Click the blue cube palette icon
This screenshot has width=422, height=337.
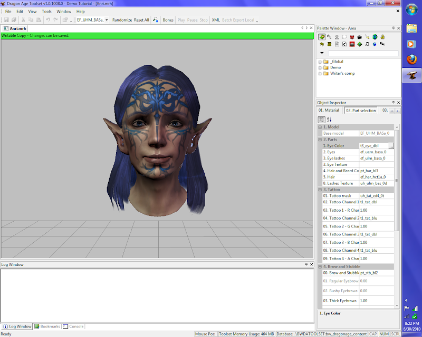tap(375, 44)
